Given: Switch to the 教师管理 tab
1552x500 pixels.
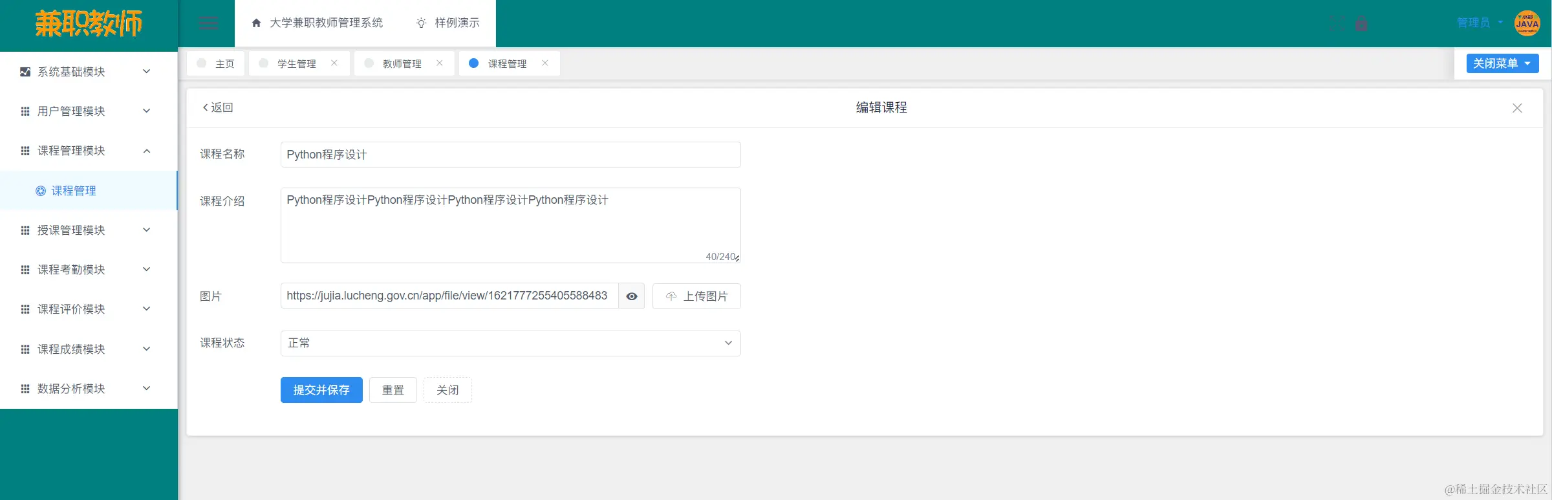Looking at the screenshot, I should [405, 63].
